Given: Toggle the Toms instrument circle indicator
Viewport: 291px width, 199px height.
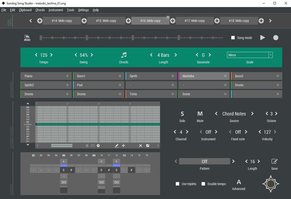Looking at the screenshot, I should pyautogui.click(x=173, y=94).
